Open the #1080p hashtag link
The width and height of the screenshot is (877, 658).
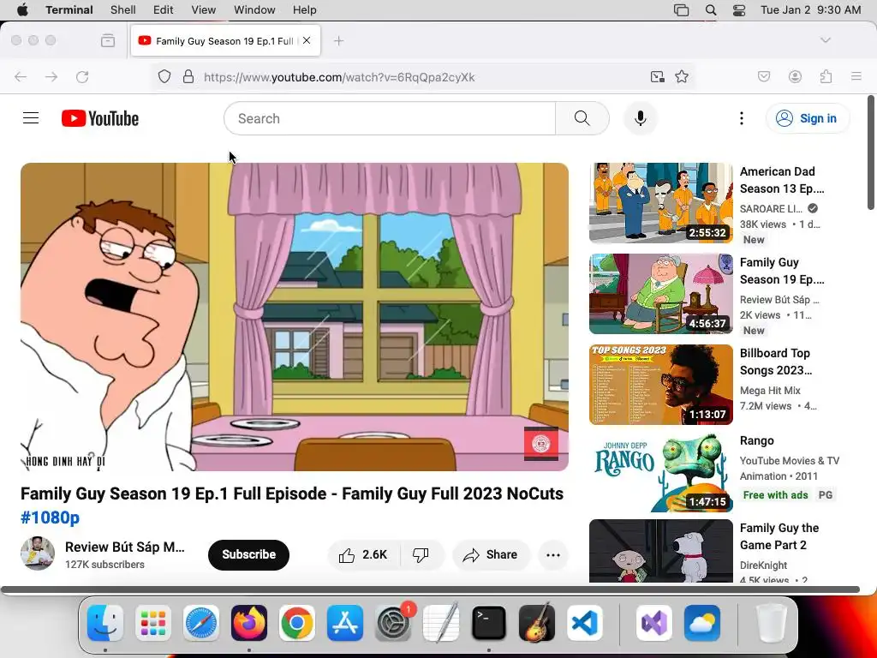point(51,517)
